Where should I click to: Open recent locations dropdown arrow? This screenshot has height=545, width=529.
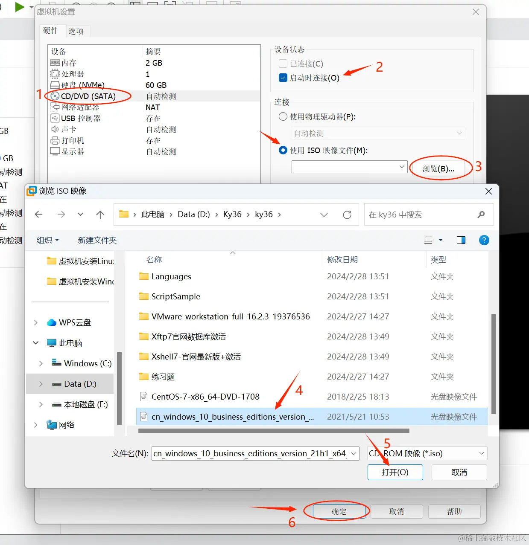coord(80,215)
